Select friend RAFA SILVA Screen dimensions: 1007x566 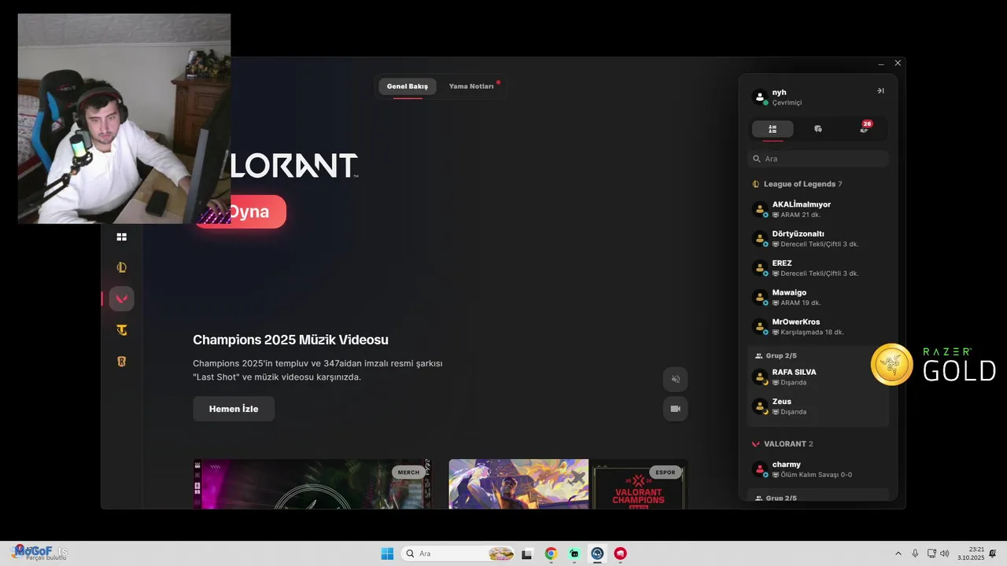tap(818, 377)
